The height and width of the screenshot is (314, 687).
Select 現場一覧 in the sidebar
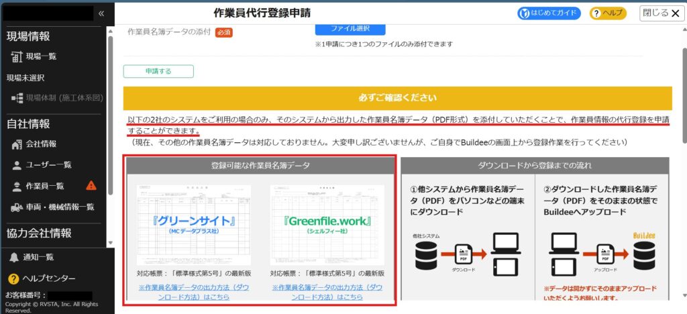[41, 56]
